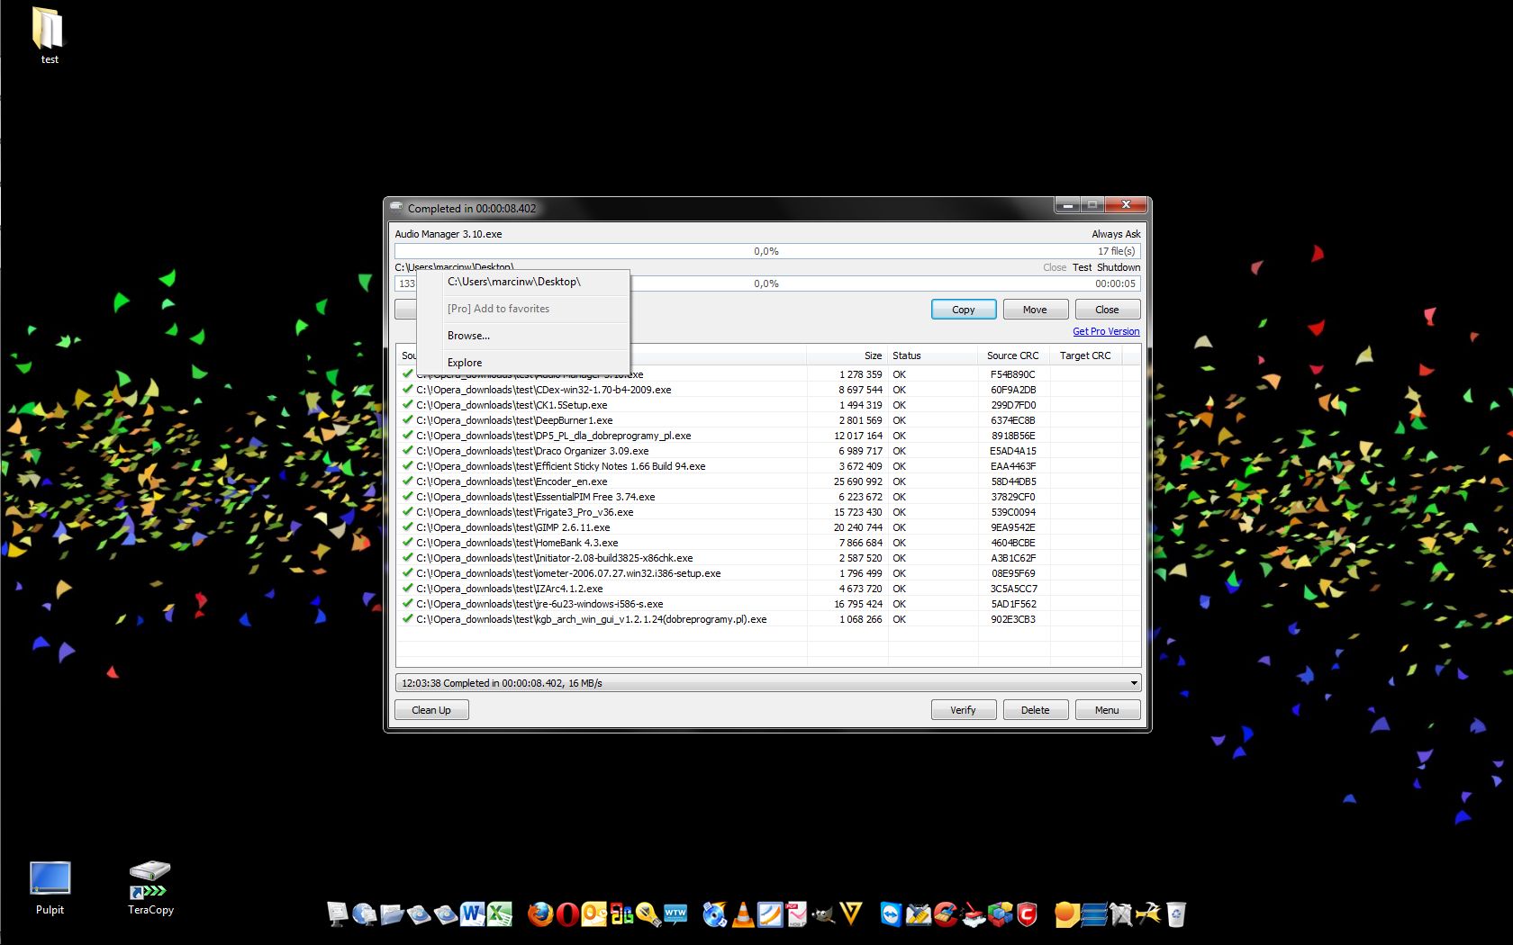Image resolution: width=1513 pixels, height=945 pixels.
Task: Choose Explore from the popup menu
Action: pyautogui.click(x=523, y=362)
